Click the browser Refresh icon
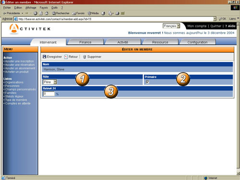The width and height of the screenshot is (240, 180). 41,13
